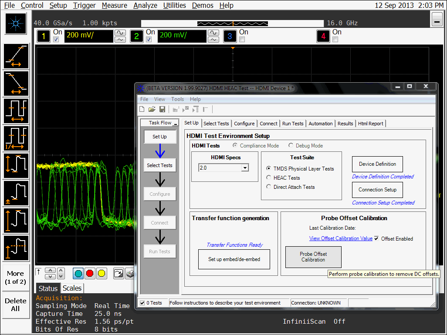
Task: Click the Device Definition button
Action: [x=377, y=164]
